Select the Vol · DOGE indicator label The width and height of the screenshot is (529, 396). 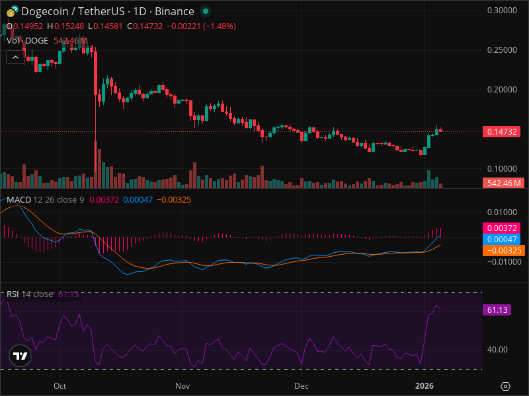[27, 41]
